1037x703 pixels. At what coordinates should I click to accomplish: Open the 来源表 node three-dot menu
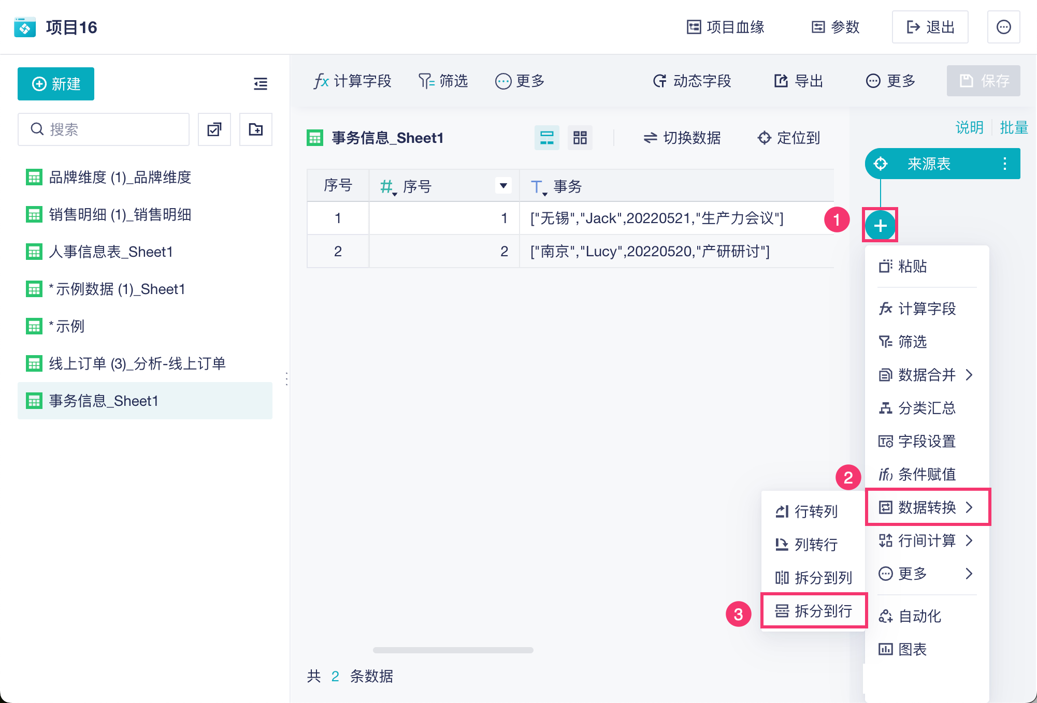[1004, 164]
